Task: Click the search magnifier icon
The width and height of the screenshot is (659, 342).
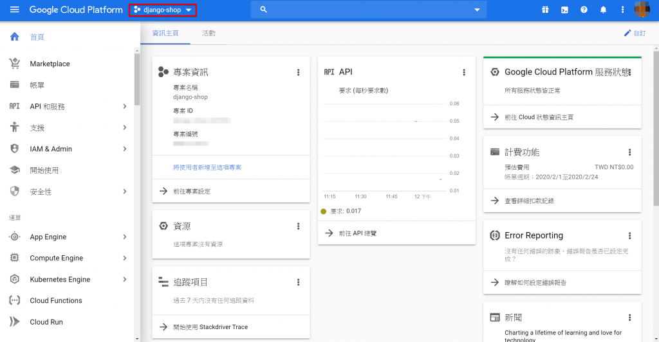Action: [x=263, y=10]
